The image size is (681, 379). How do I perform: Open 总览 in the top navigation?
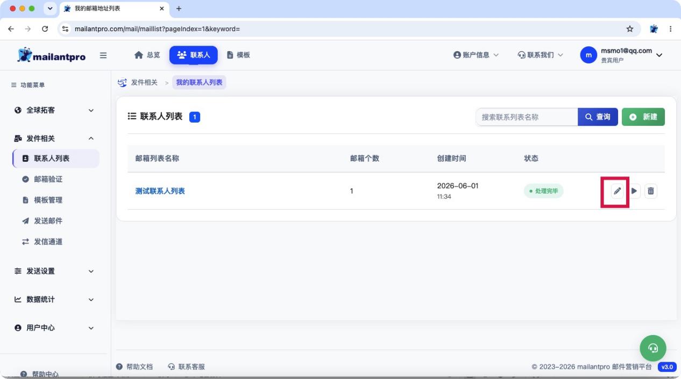147,55
